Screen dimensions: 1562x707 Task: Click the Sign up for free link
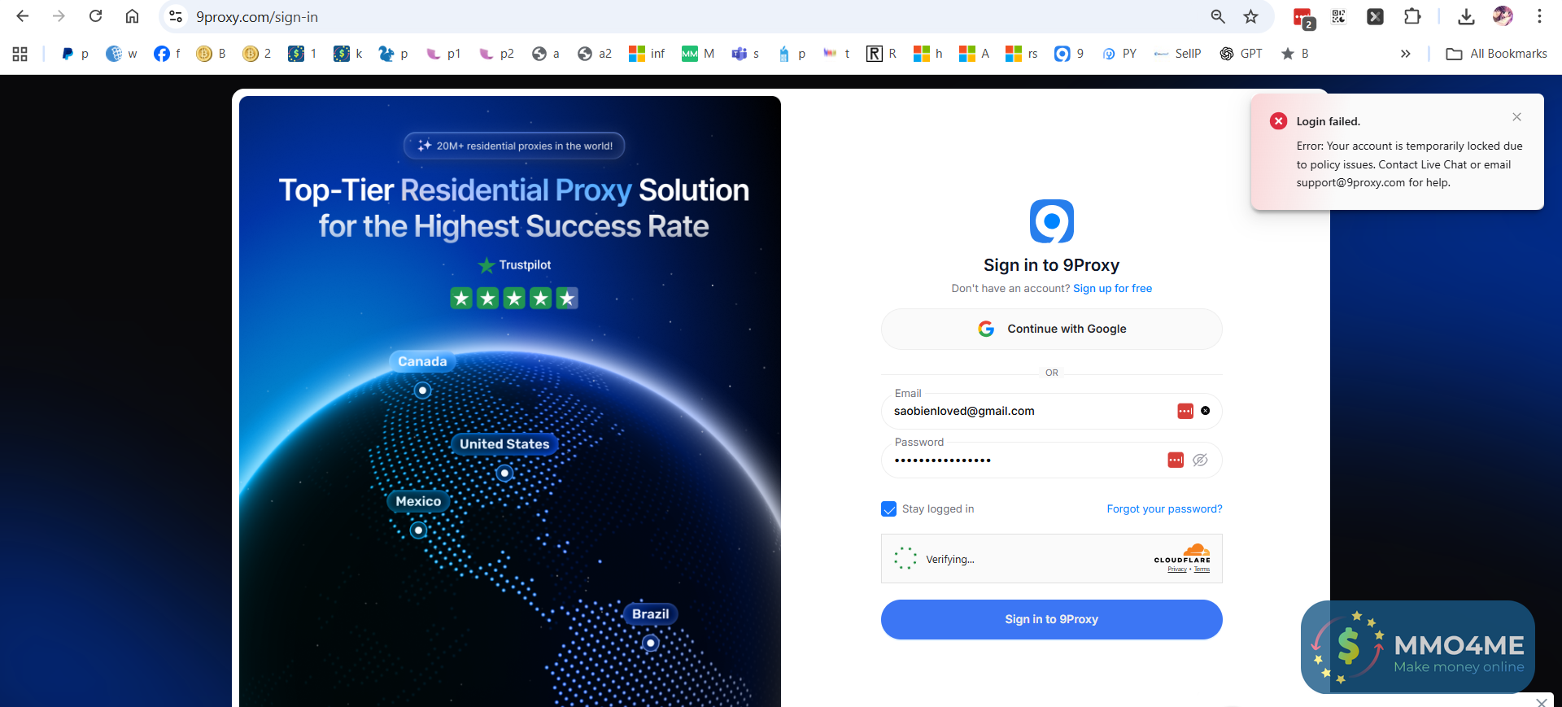point(1112,289)
